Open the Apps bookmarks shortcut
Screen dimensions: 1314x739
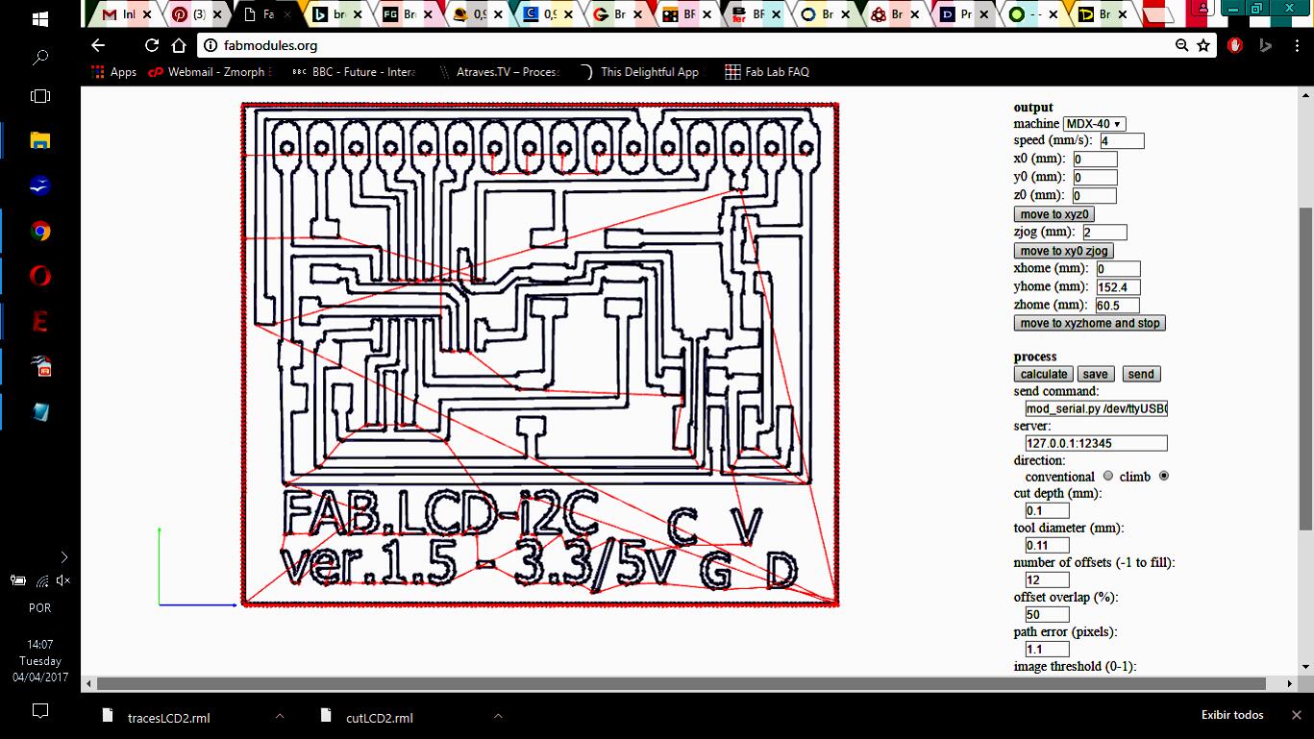[113, 72]
